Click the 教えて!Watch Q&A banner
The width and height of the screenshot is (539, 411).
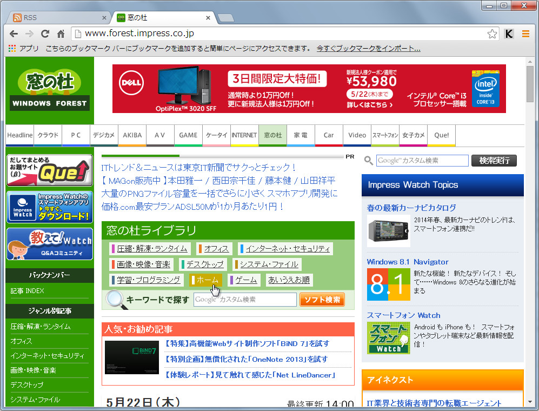click(x=50, y=244)
